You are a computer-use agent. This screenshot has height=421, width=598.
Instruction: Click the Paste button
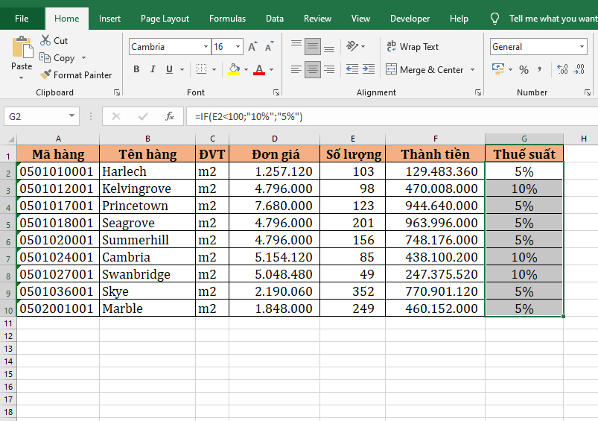click(x=22, y=54)
